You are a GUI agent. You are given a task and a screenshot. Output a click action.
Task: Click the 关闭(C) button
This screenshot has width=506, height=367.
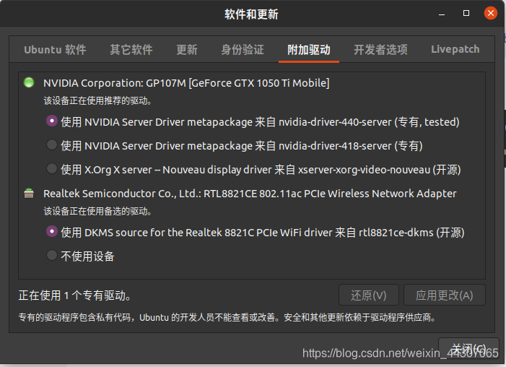point(468,349)
